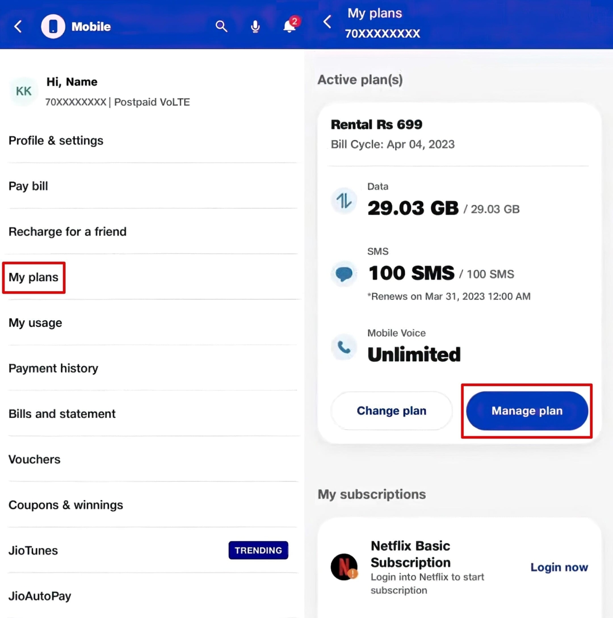Tap the KK profile avatar
The width and height of the screenshot is (613, 618).
point(23,91)
